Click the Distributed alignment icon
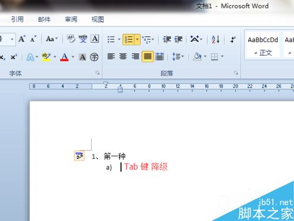 click(x=160, y=56)
